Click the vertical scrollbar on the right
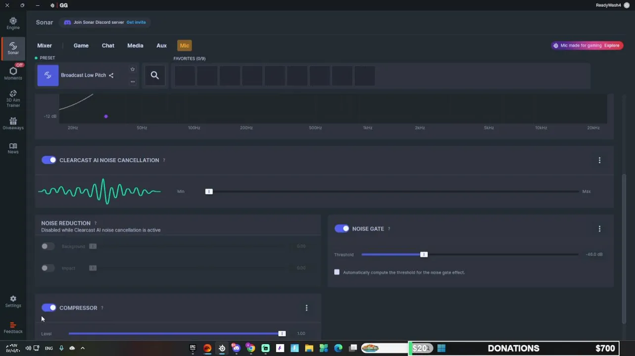Image resolution: width=635 pixels, height=356 pixels. tap(624, 249)
